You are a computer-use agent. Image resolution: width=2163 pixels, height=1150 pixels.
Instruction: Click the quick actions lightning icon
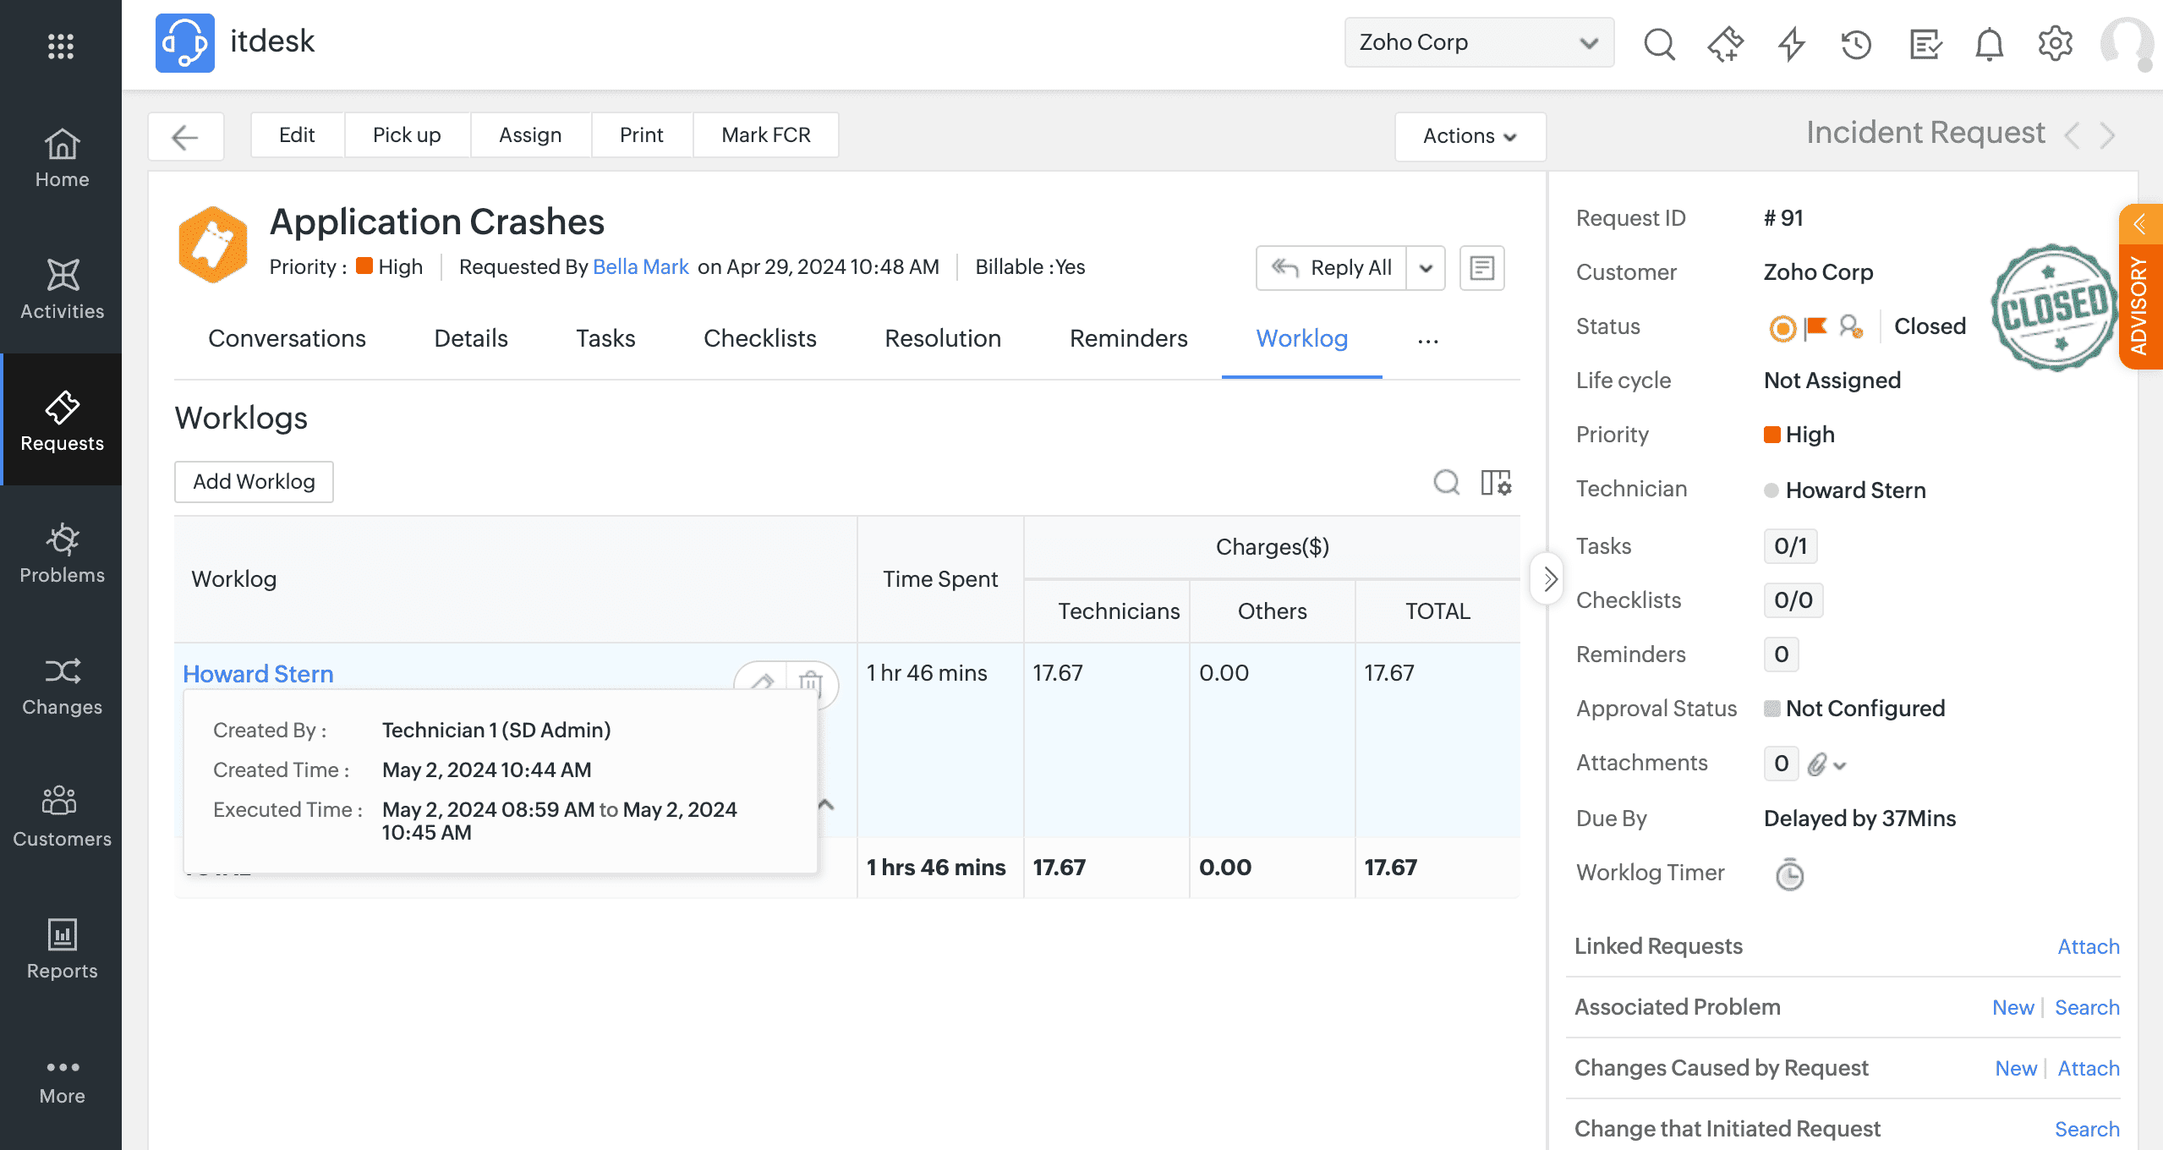[x=1791, y=43]
